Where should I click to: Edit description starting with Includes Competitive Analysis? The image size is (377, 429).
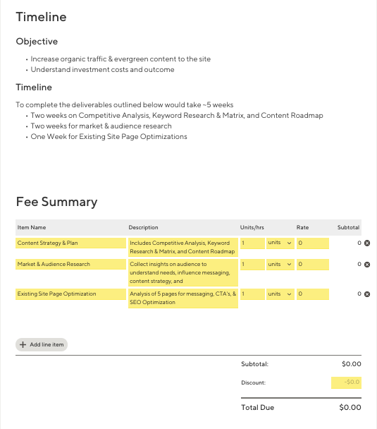[183, 247]
